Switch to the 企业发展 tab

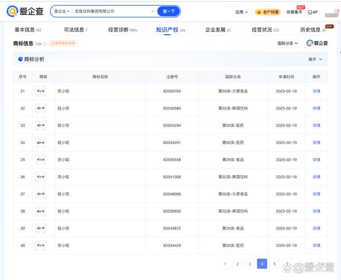tap(218, 30)
